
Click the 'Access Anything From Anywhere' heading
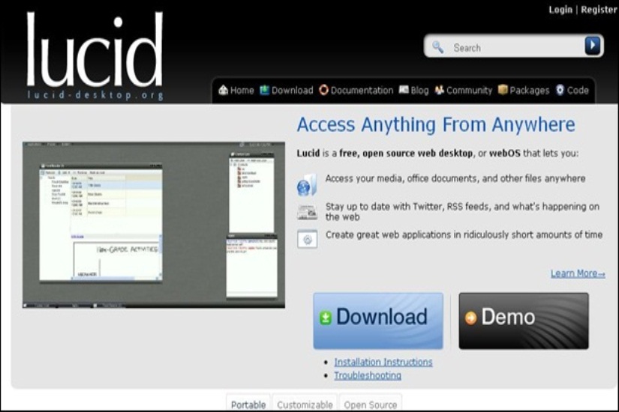(436, 124)
